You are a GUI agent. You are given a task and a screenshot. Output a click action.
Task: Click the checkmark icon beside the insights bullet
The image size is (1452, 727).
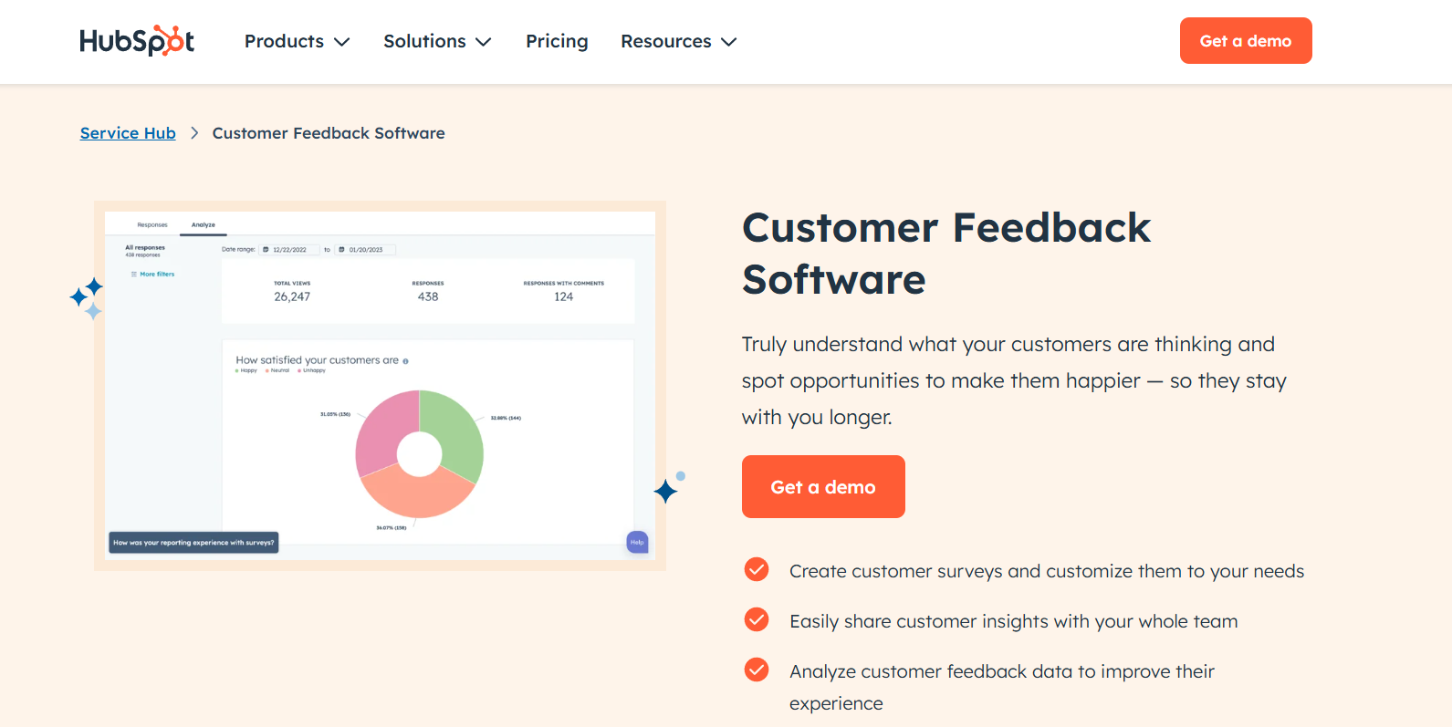tap(757, 619)
